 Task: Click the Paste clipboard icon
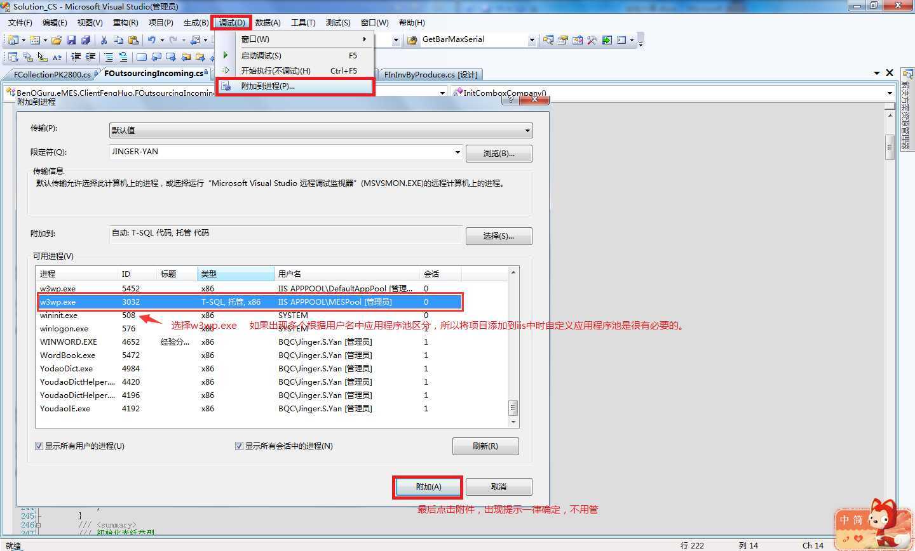[x=133, y=40]
